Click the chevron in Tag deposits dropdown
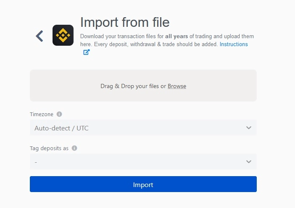 [248, 161]
